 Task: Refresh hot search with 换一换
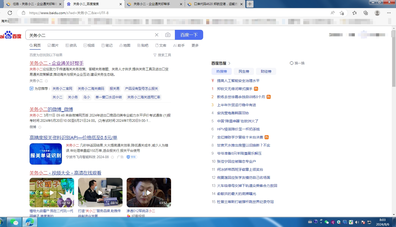tap(297, 63)
